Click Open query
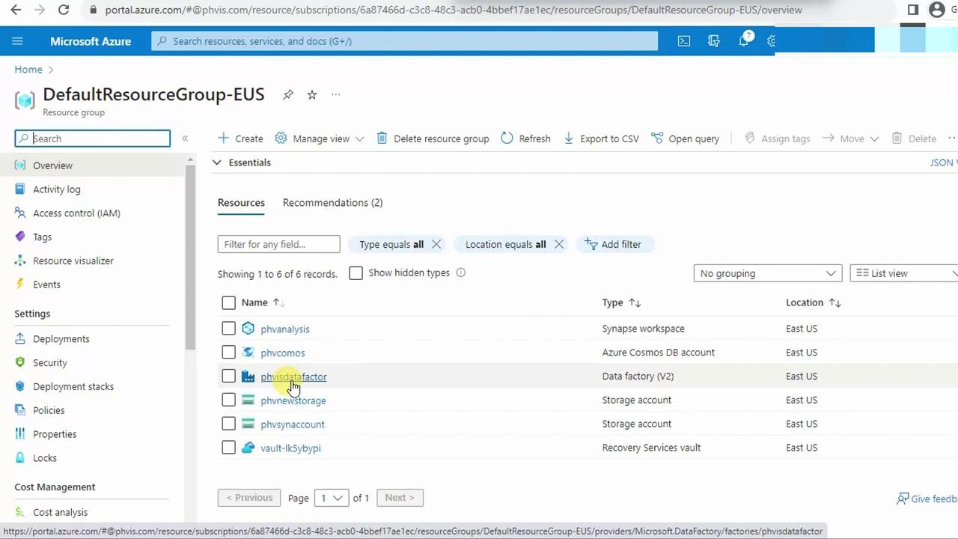 coord(685,138)
